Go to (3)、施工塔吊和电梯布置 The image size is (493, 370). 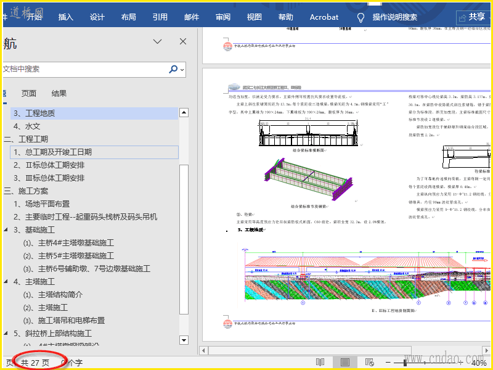click(x=64, y=321)
